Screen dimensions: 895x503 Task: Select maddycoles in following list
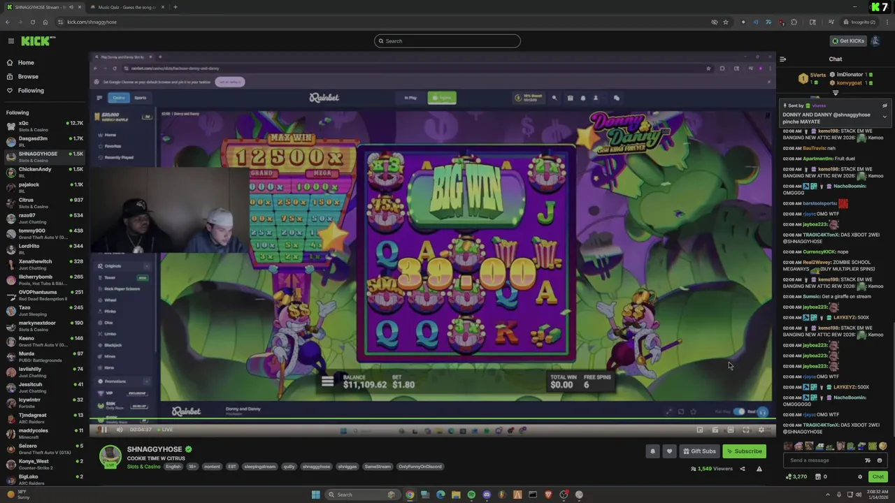(x=43, y=433)
